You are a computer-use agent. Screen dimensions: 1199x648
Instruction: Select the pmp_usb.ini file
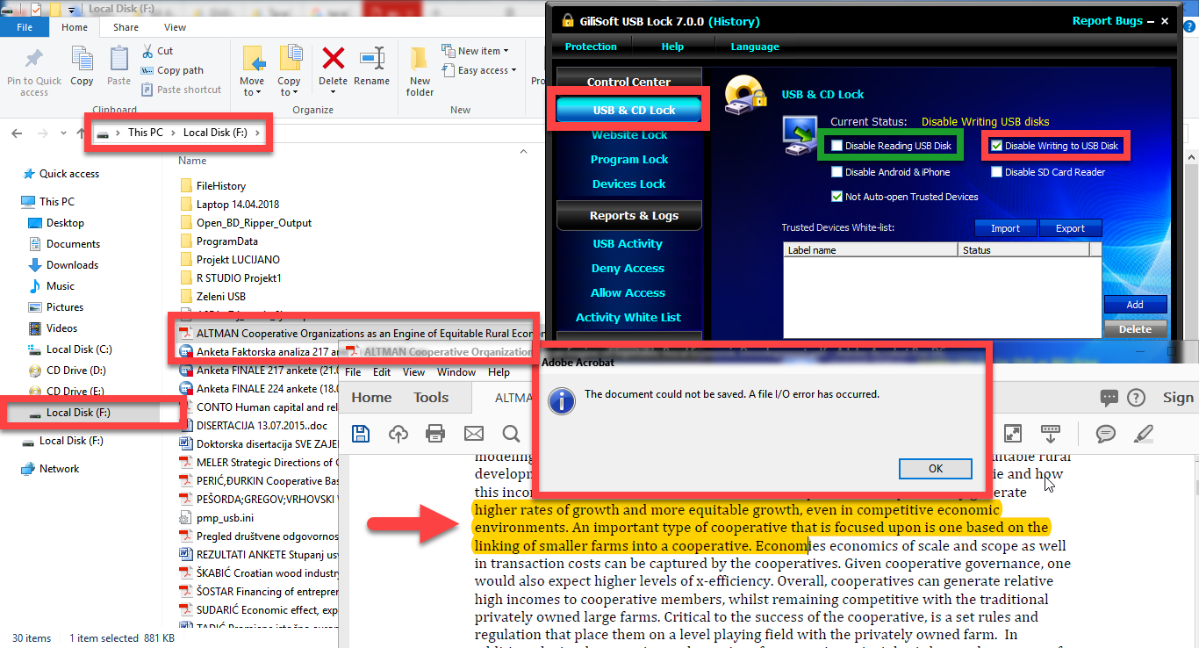pyautogui.click(x=215, y=518)
